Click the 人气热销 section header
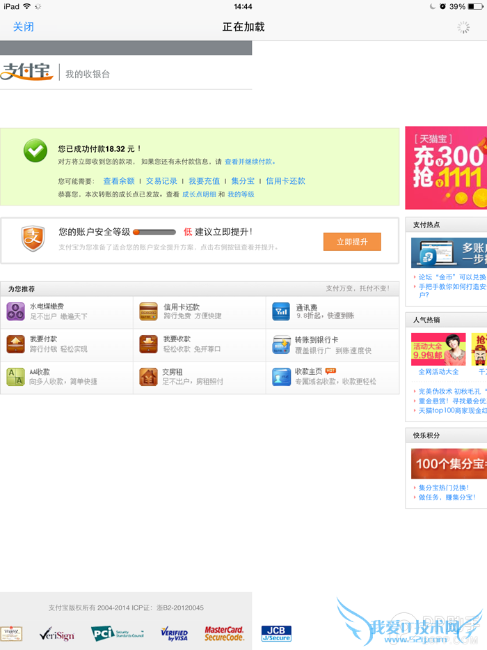487x650 pixels. pyautogui.click(x=426, y=320)
